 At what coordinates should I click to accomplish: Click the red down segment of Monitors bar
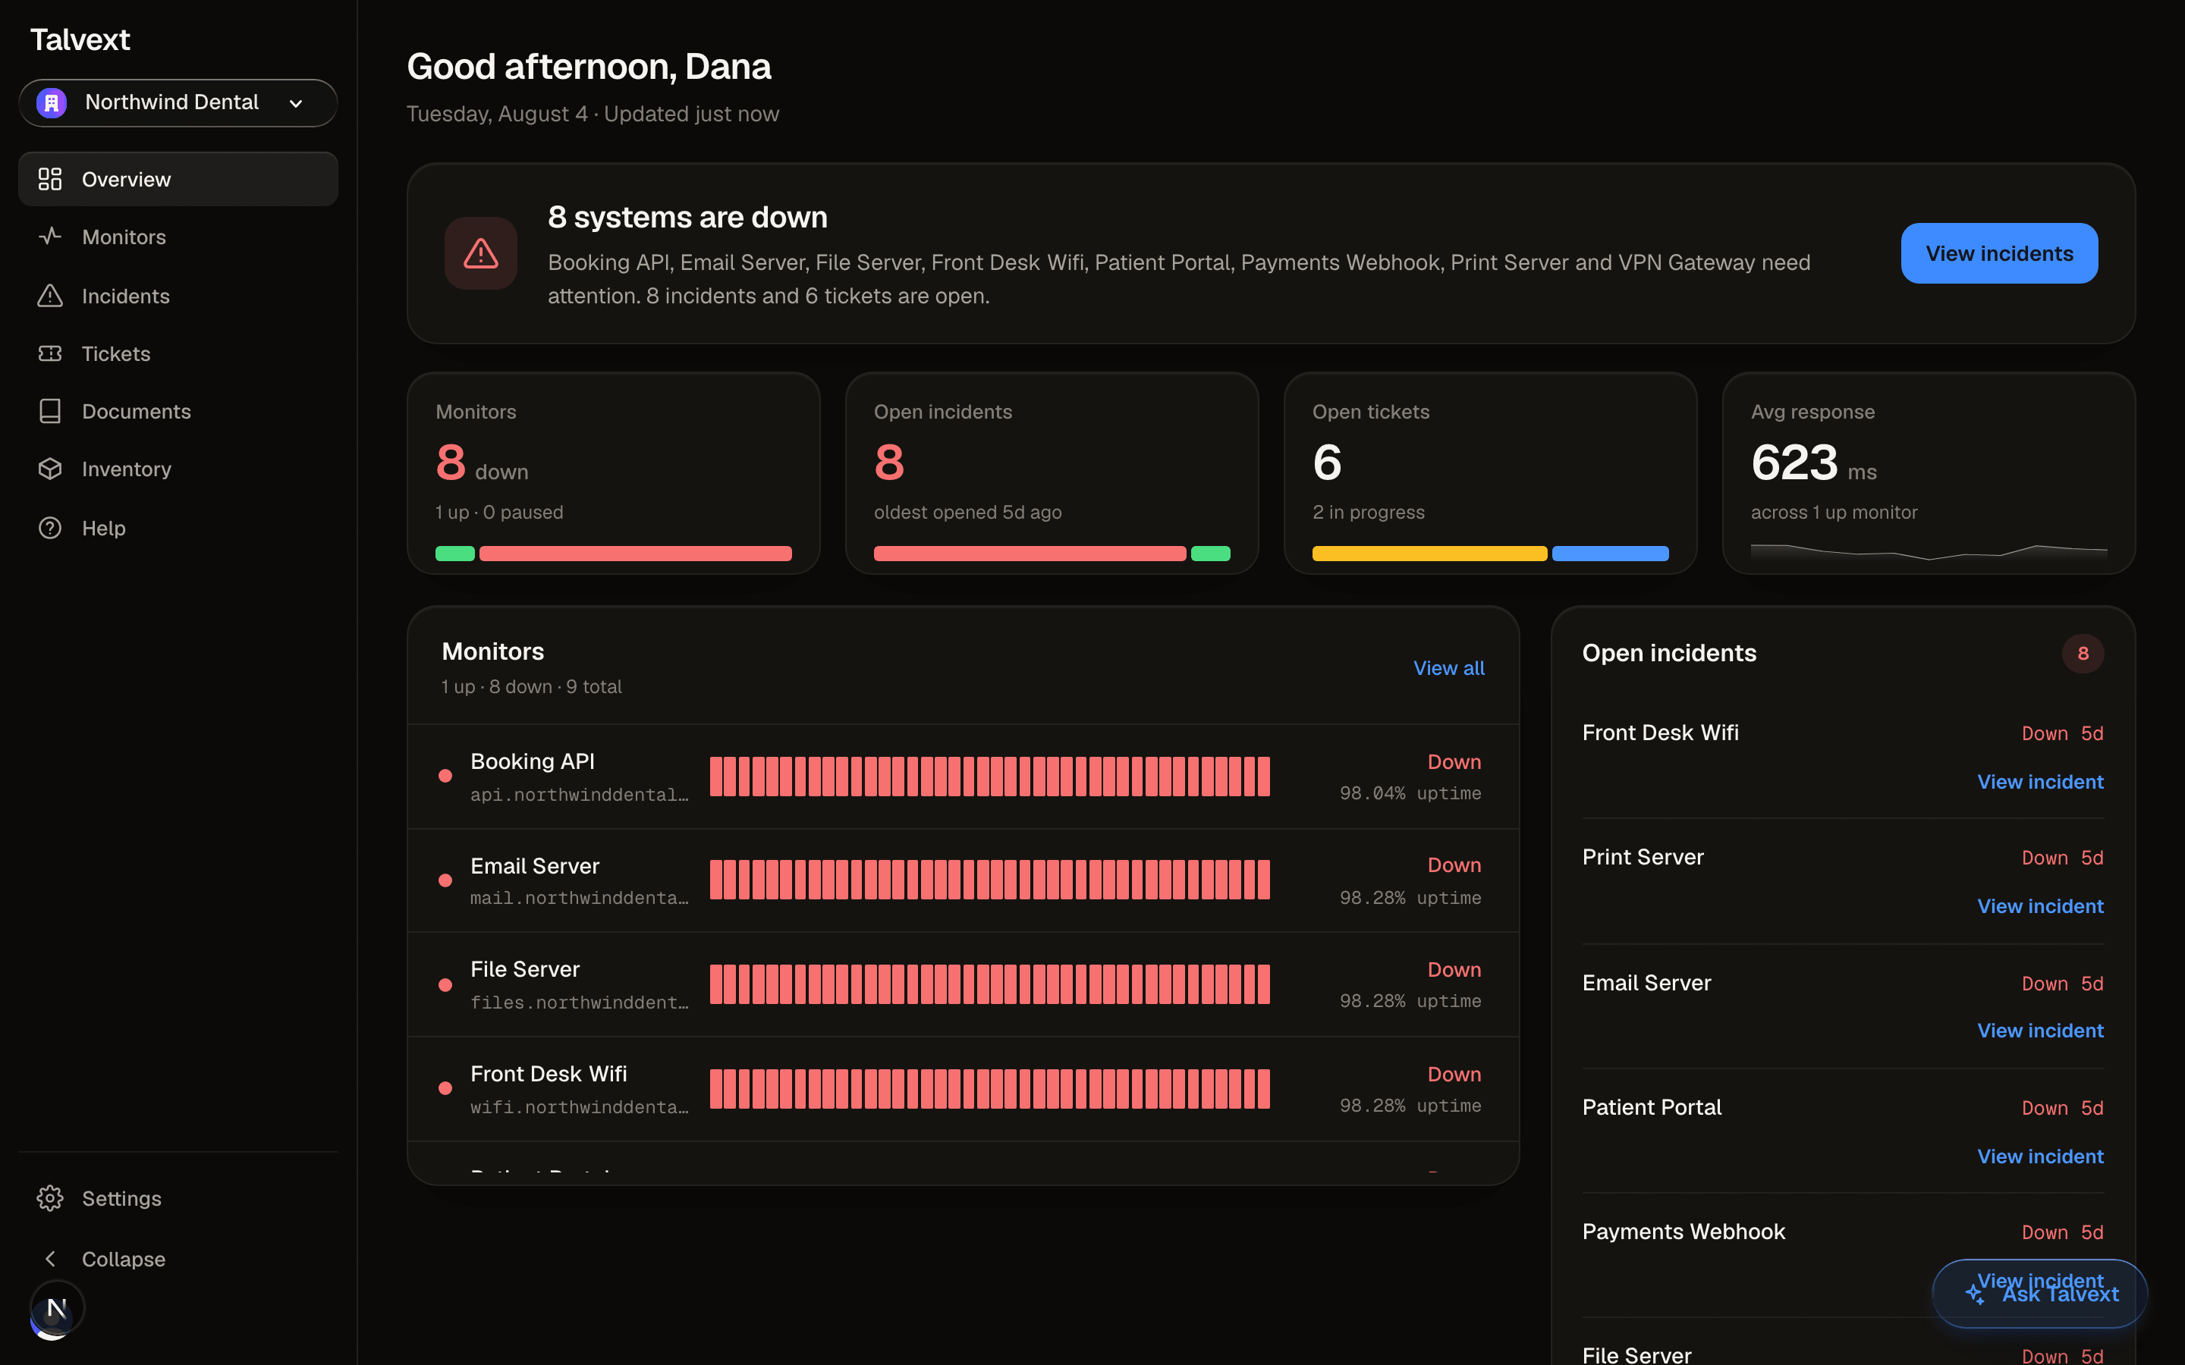(636, 554)
